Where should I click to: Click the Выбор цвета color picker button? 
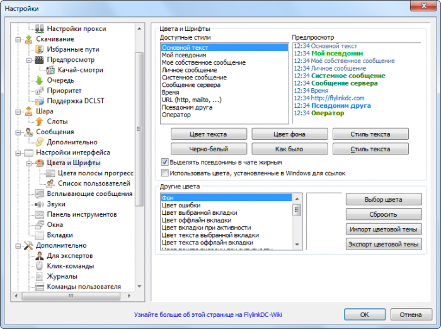[x=384, y=199]
